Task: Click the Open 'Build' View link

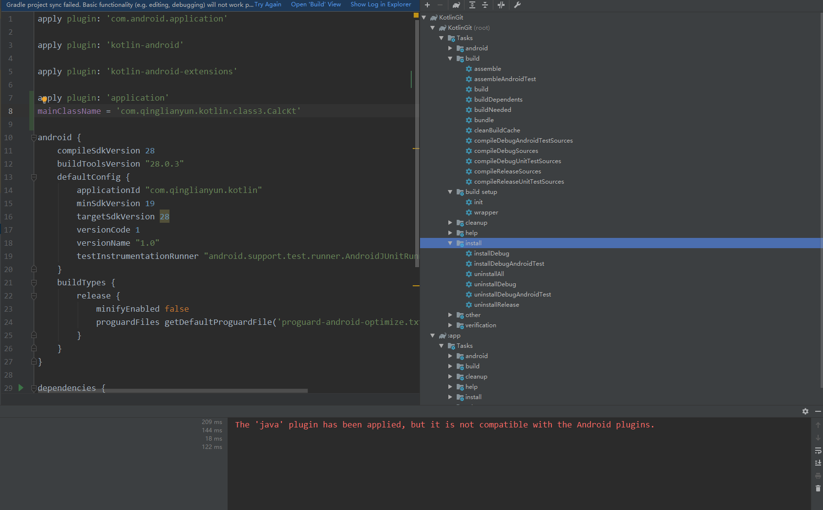Action: pyautogui.click(x=316, y=4)
